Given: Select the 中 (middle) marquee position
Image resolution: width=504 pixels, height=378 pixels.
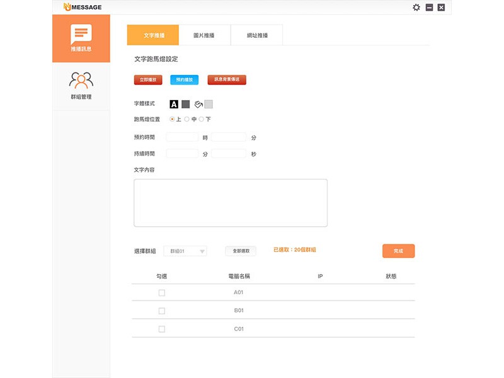Looking at the screenshot, I should (x=187, y=119).
